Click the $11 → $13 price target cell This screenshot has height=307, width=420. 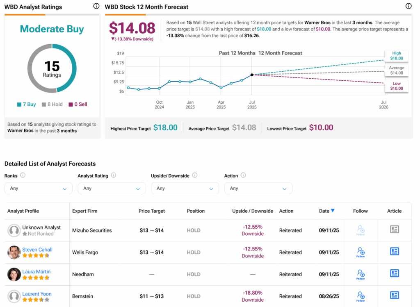[152, 296]
